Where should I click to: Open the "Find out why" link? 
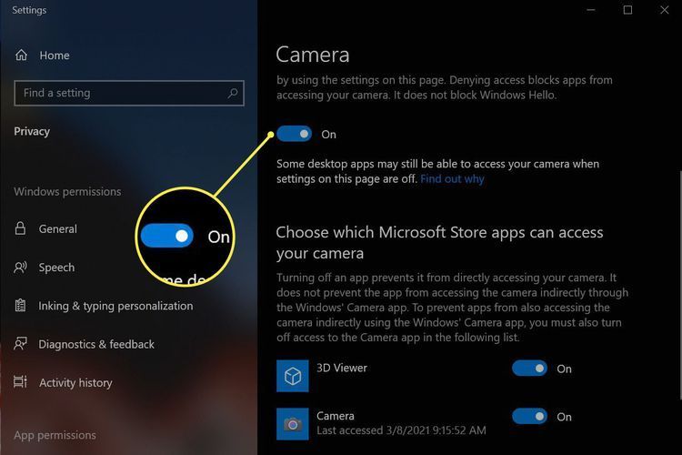tap(452, 179)
